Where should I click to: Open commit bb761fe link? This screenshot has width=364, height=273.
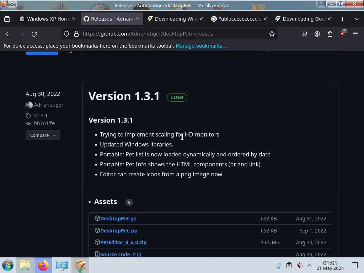click(44, 123)
